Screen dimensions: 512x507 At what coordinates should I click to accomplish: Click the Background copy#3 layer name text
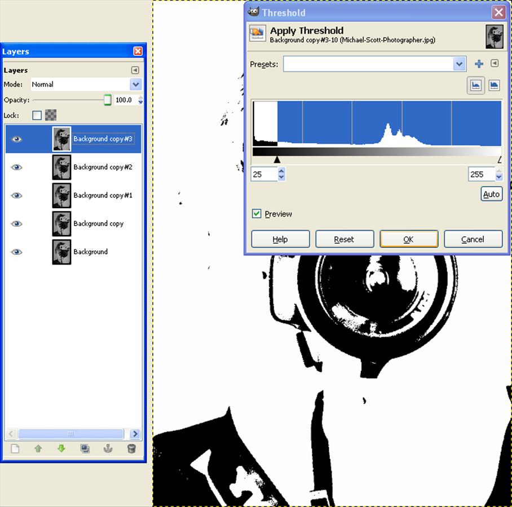(103, 139)
